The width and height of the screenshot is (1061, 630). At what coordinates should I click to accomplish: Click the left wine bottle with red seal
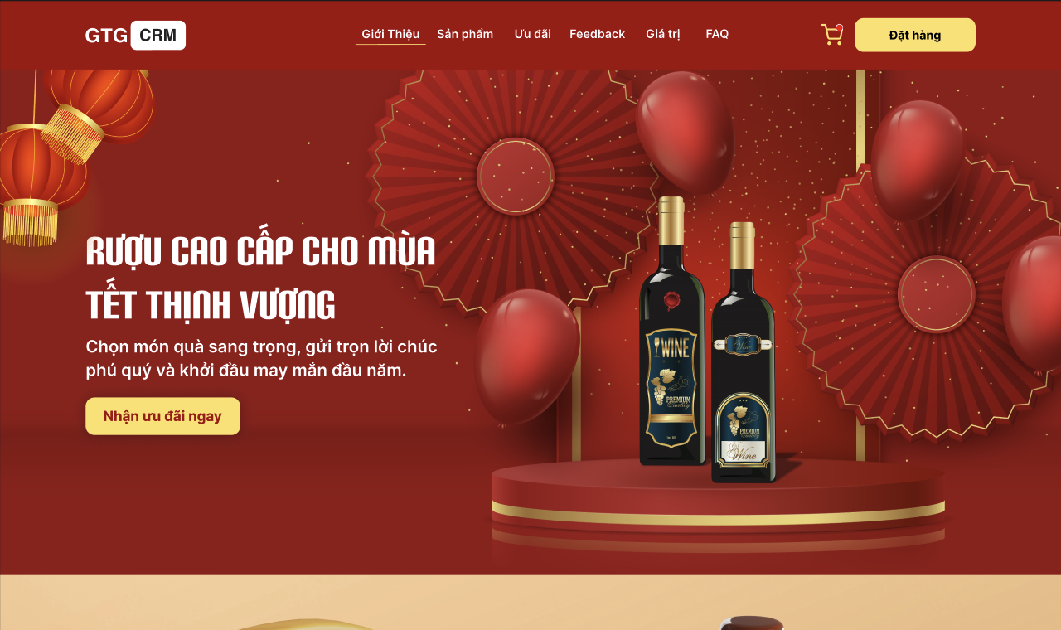(x=671, y=332)
